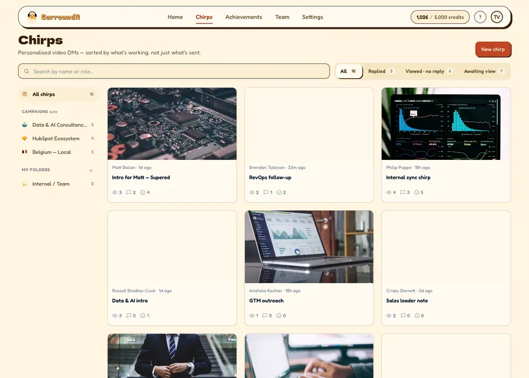Click comments icon on RevOps follow-up
Viewport: 529px width, 378px height.
(266, 192)
